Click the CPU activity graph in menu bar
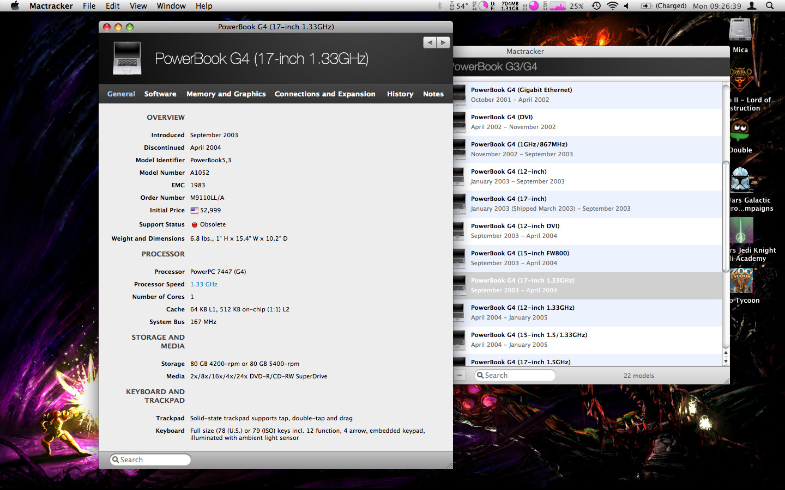This screenshot has width=785, height=490. [558, 6]
